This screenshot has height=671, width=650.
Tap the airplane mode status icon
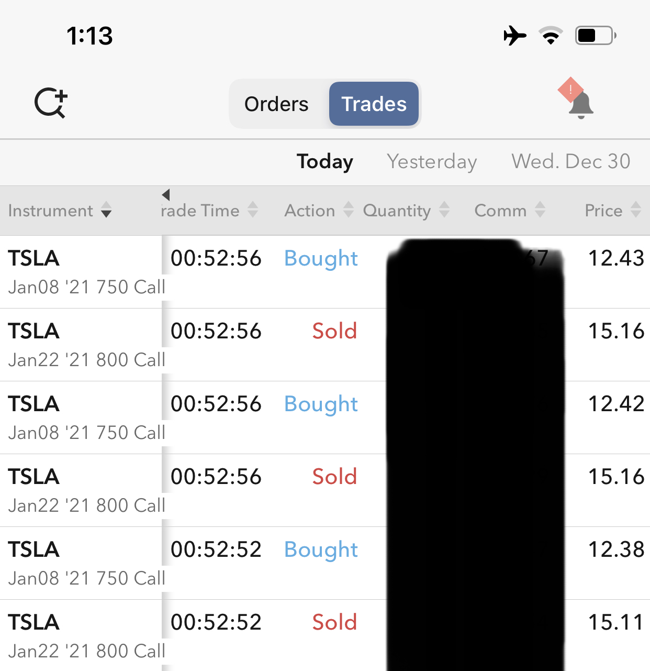(515, 36)
